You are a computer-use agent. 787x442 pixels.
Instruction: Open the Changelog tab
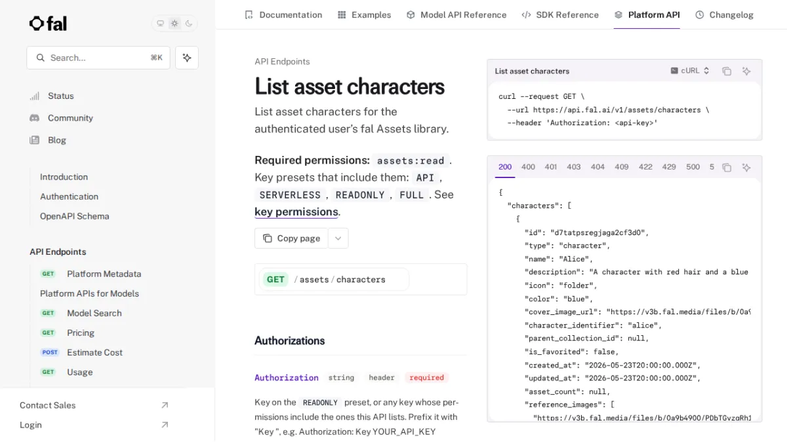point(724,14)
